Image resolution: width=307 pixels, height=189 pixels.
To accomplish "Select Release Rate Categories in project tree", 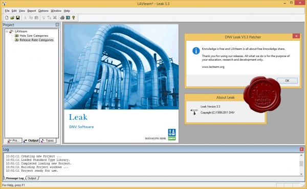I will (x=36, y=40).
